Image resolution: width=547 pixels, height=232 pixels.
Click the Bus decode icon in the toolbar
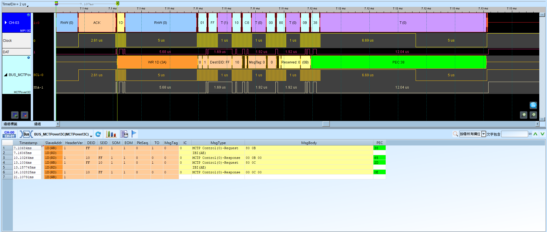pyautogui.click(x=26, y=134)
